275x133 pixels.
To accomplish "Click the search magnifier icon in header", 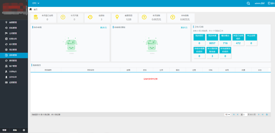I will [248, 3].
